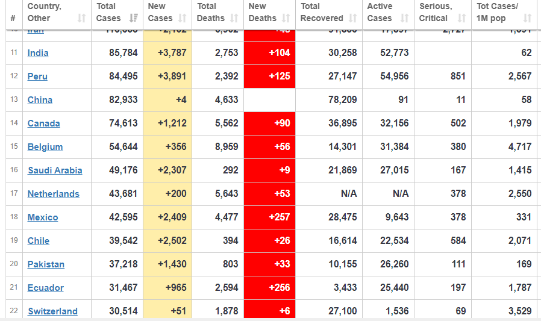Open the Mexico country link
This screenshot has height=321, width=541.
pos(43,217)
